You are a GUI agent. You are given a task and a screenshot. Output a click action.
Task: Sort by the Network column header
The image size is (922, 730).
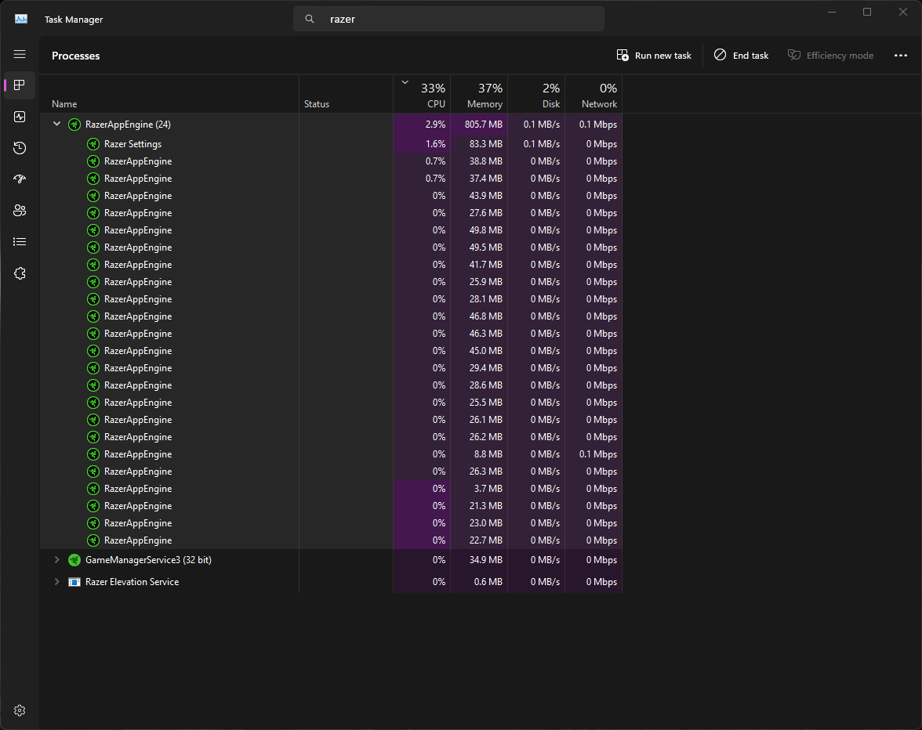[x=594, y=94]
